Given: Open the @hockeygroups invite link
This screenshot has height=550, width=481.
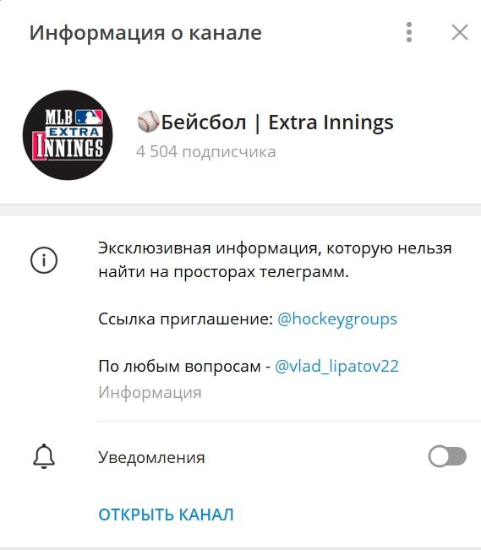Looking at the screenshot, I should pos(337,319).
